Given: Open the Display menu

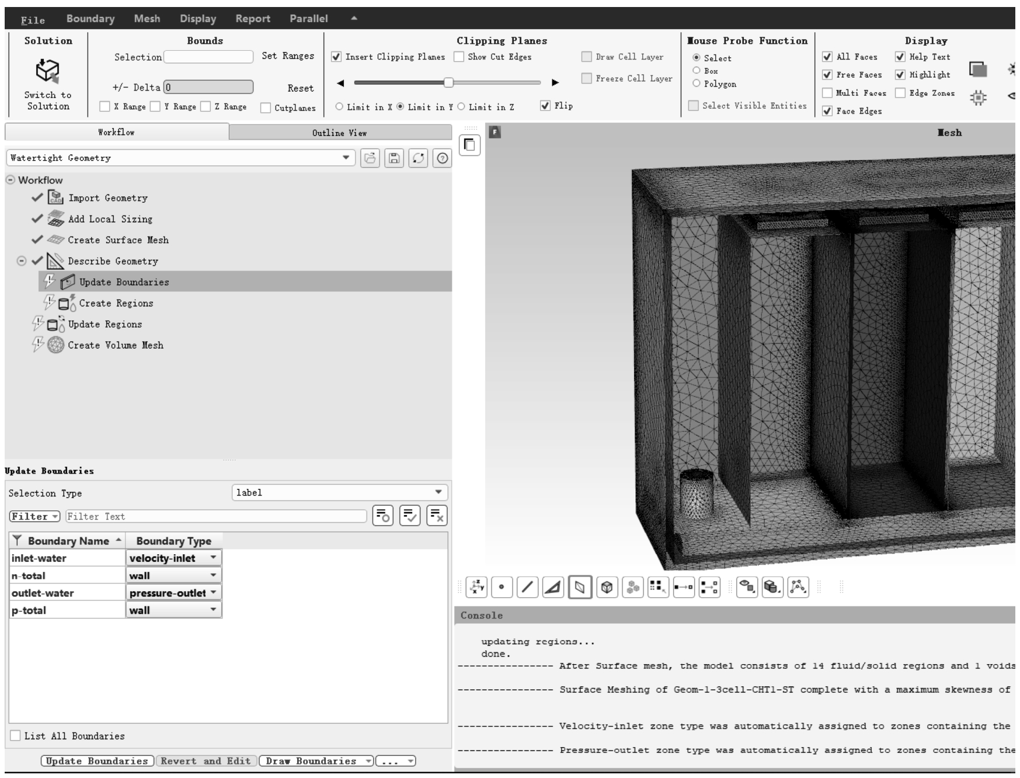Looking at the screenshot, I should point(198,19).
